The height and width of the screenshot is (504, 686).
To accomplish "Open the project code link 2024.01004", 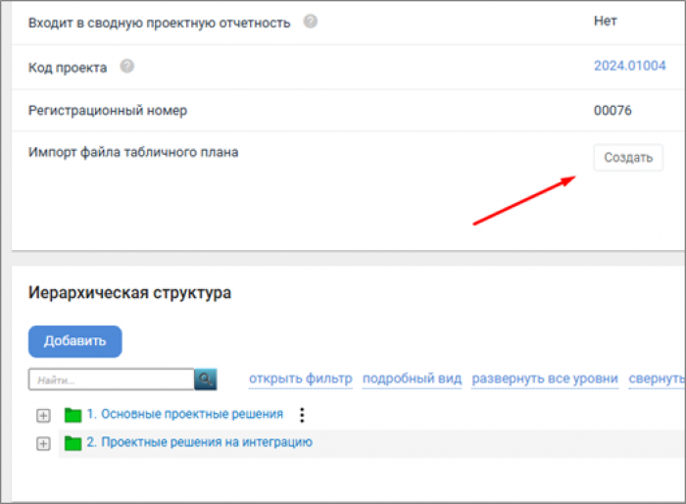I will (x=629, y=67).
